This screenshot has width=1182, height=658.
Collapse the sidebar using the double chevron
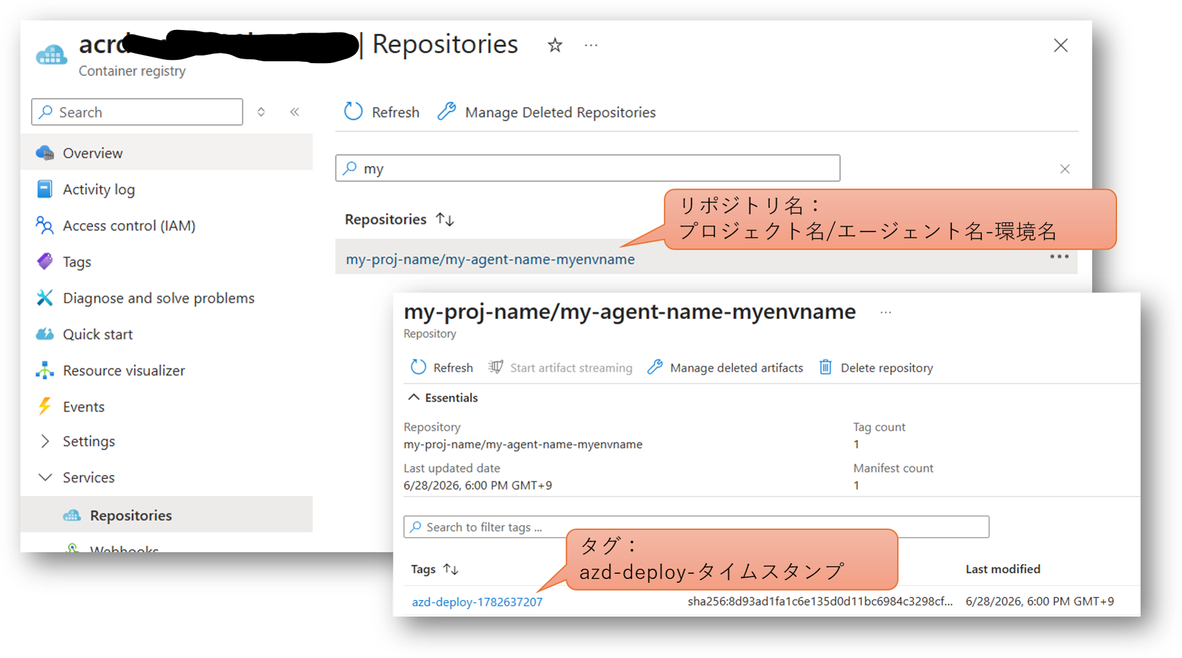coord(294,112)
